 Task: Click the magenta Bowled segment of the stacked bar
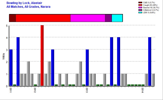(x=88, y=18)
